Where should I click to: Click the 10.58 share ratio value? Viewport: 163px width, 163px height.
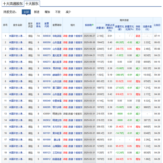pos(110,101)
